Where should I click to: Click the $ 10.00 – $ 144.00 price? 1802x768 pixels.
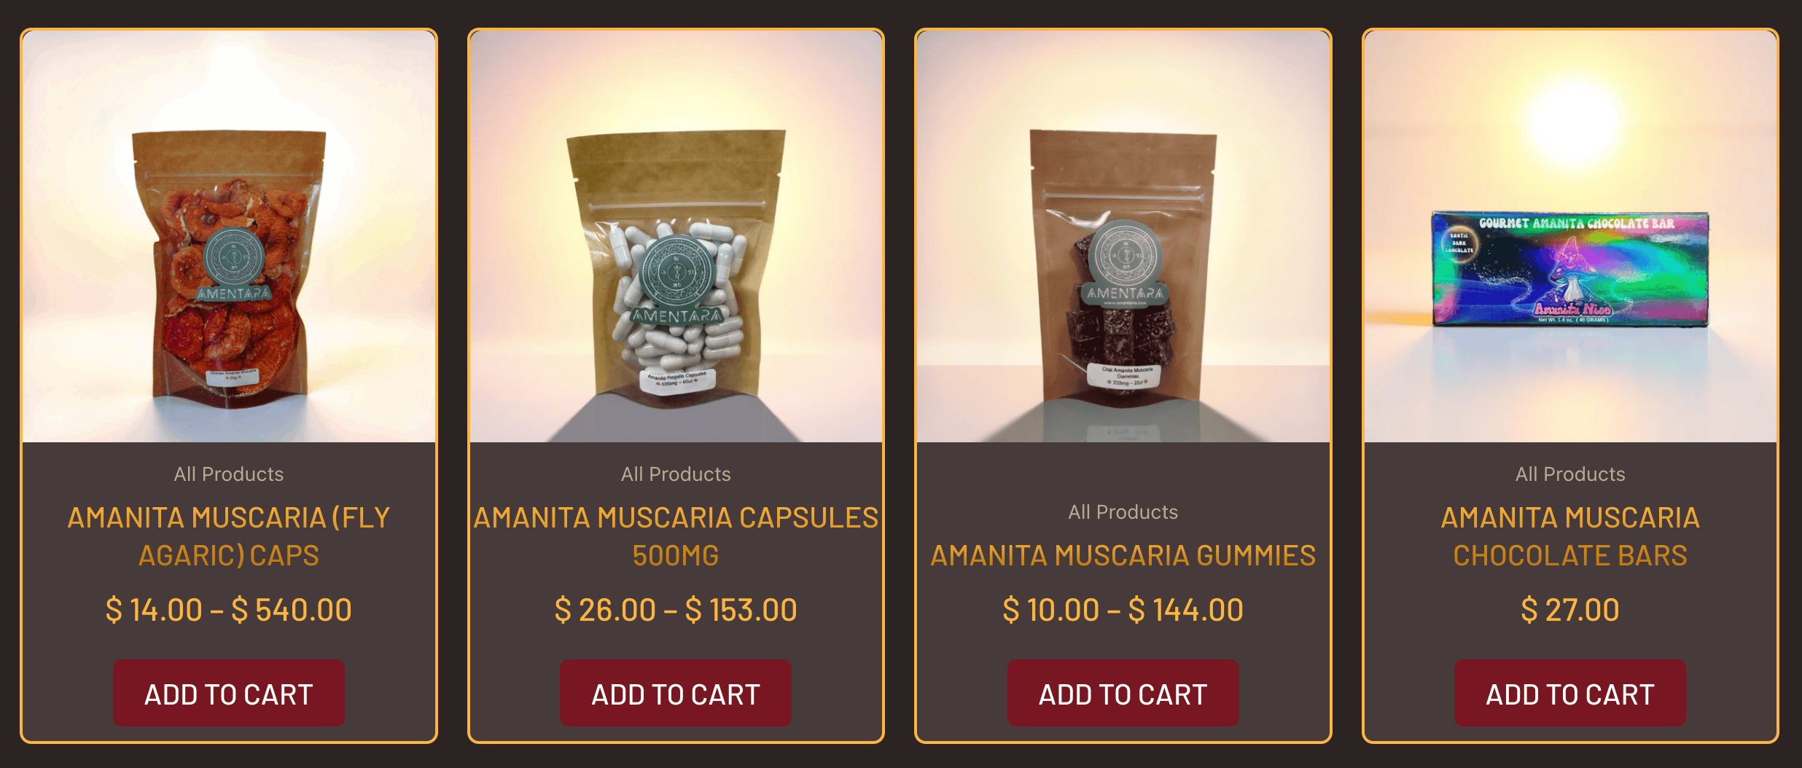pos(1123,610)
